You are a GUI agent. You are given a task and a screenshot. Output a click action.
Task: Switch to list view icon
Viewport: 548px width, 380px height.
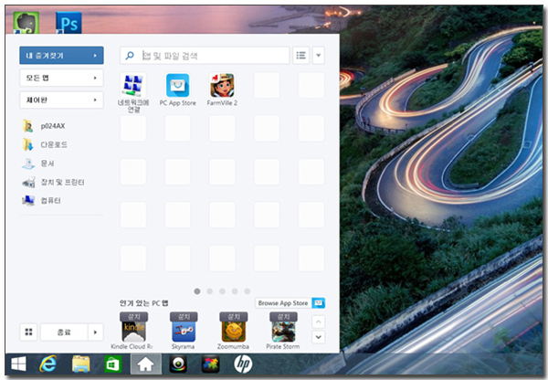(300, 55)
